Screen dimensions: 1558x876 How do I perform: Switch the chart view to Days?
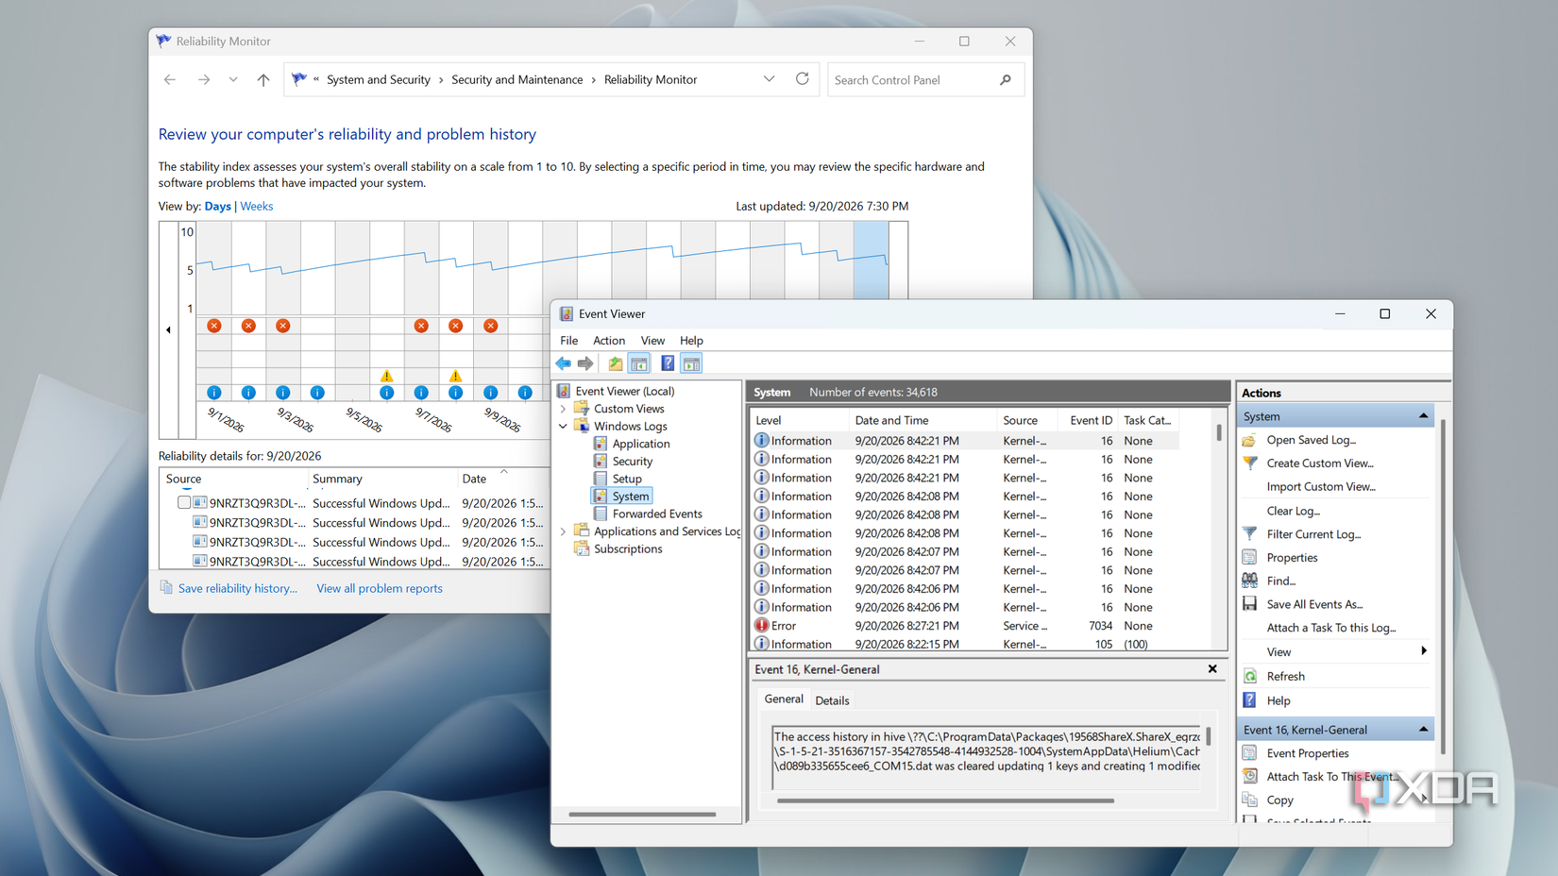[217, 206]
